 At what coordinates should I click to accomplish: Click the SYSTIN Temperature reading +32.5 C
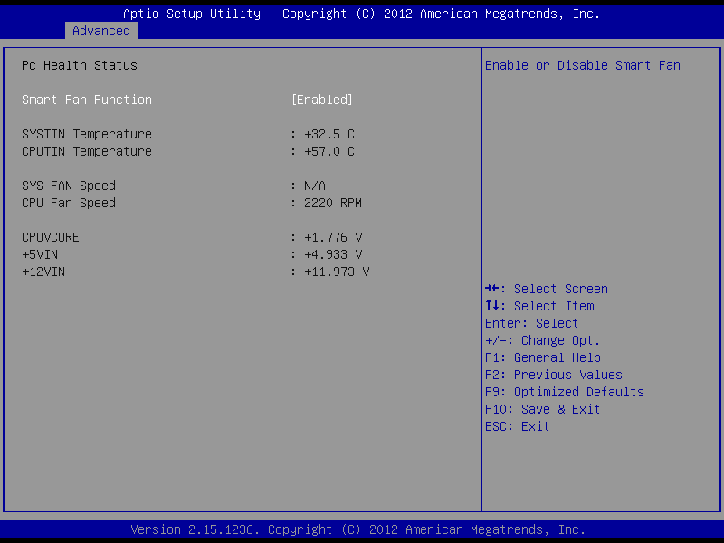[329, 134]
